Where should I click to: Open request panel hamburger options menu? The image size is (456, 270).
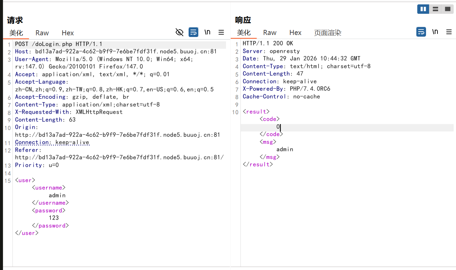(x=221, y=32)
